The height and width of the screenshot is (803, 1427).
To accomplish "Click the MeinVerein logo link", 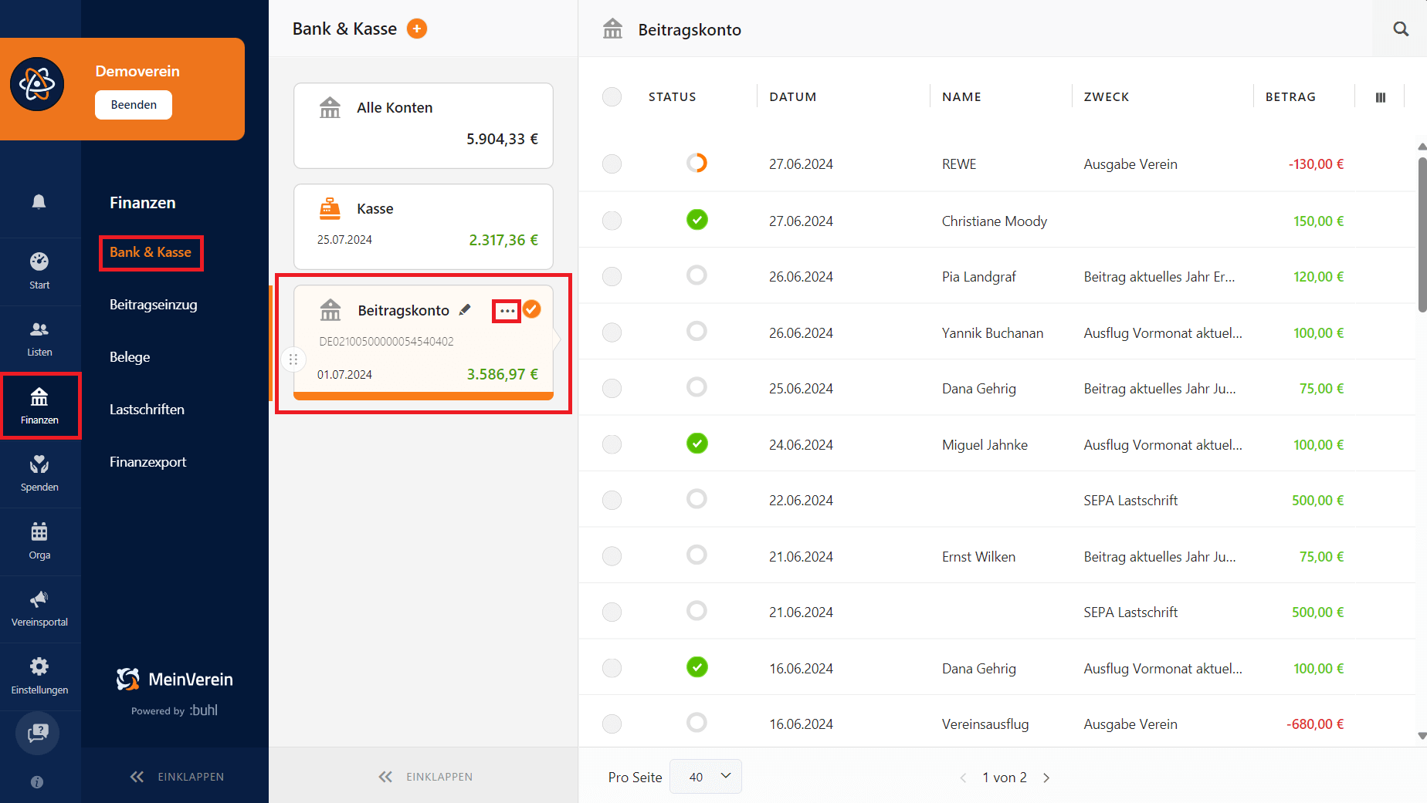I will click(x=175, y=680).
